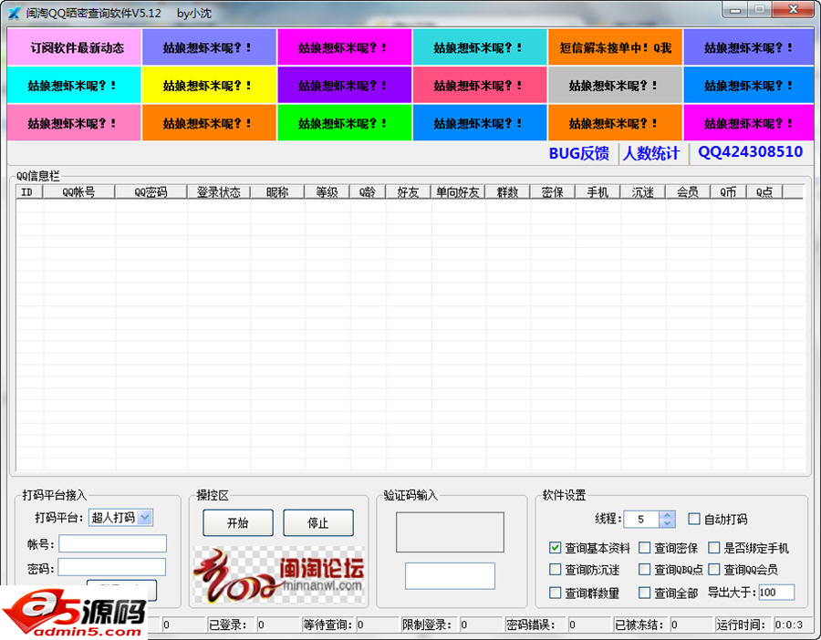The height and width of the screenshot is (640, 821).
Task: Tick the 查询密保 checkbox
Action: (644, 548)
